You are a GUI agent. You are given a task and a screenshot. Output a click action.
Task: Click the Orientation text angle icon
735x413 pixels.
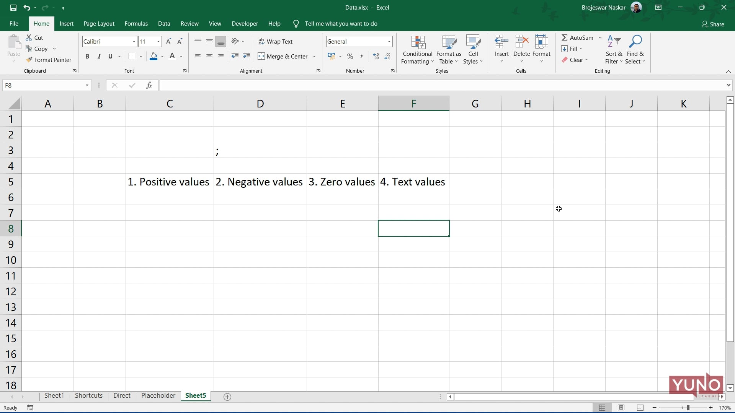coord(235,41)
